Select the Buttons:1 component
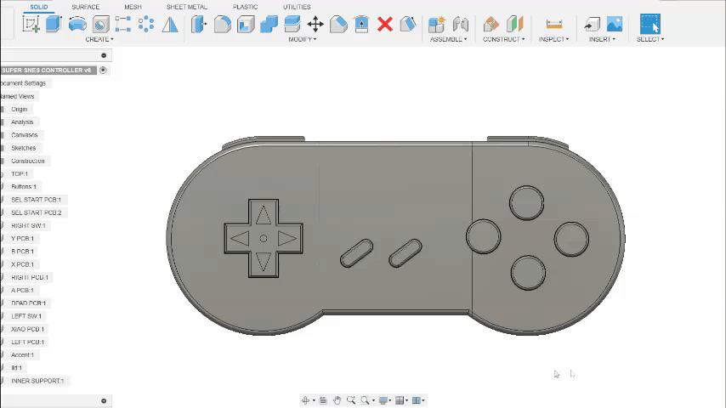726x408 pixels. [24, 187]
